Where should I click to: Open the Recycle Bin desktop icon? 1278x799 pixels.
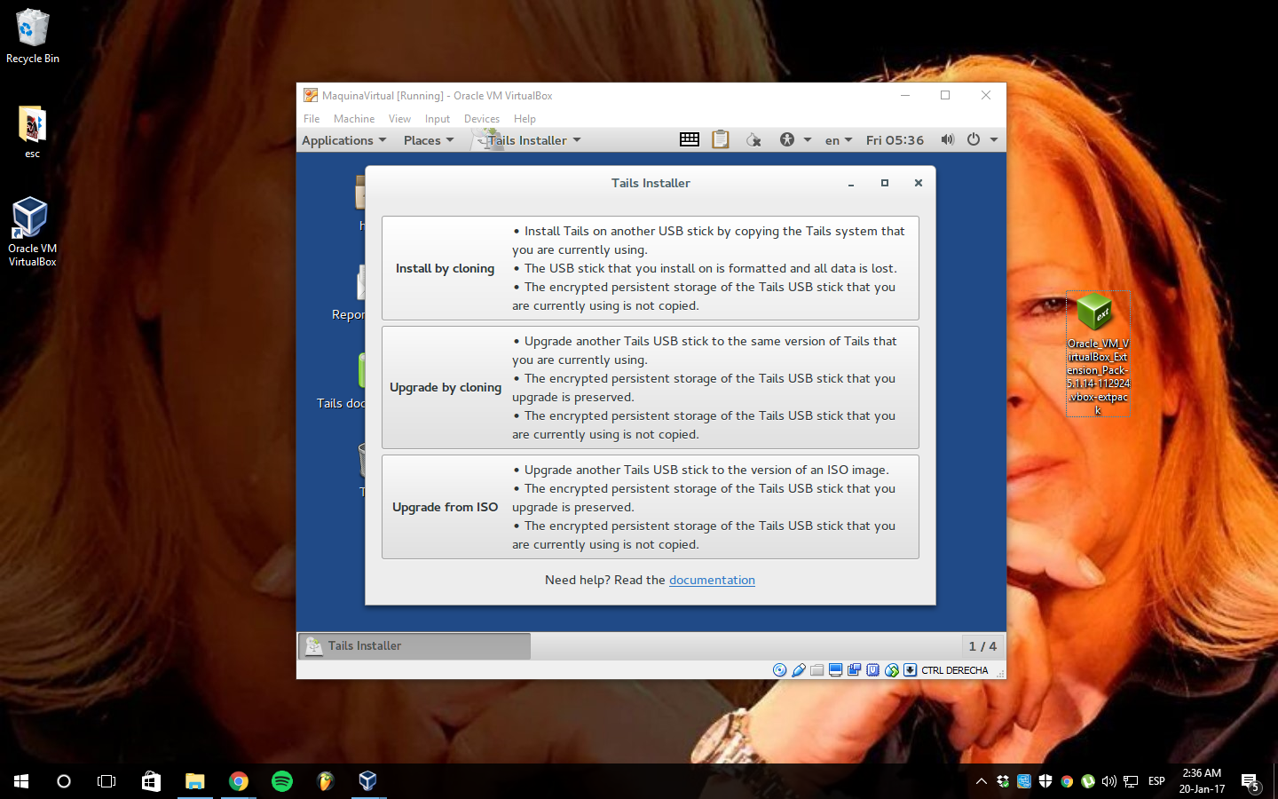[x=33, y=36]
